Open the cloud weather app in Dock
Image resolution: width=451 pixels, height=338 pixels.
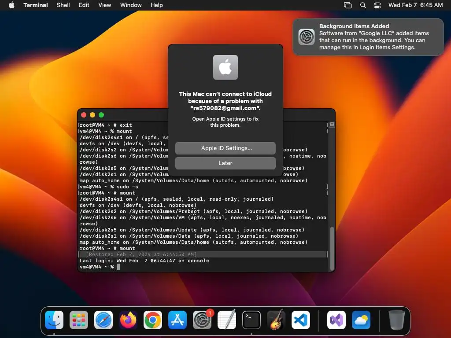point(361,320)
